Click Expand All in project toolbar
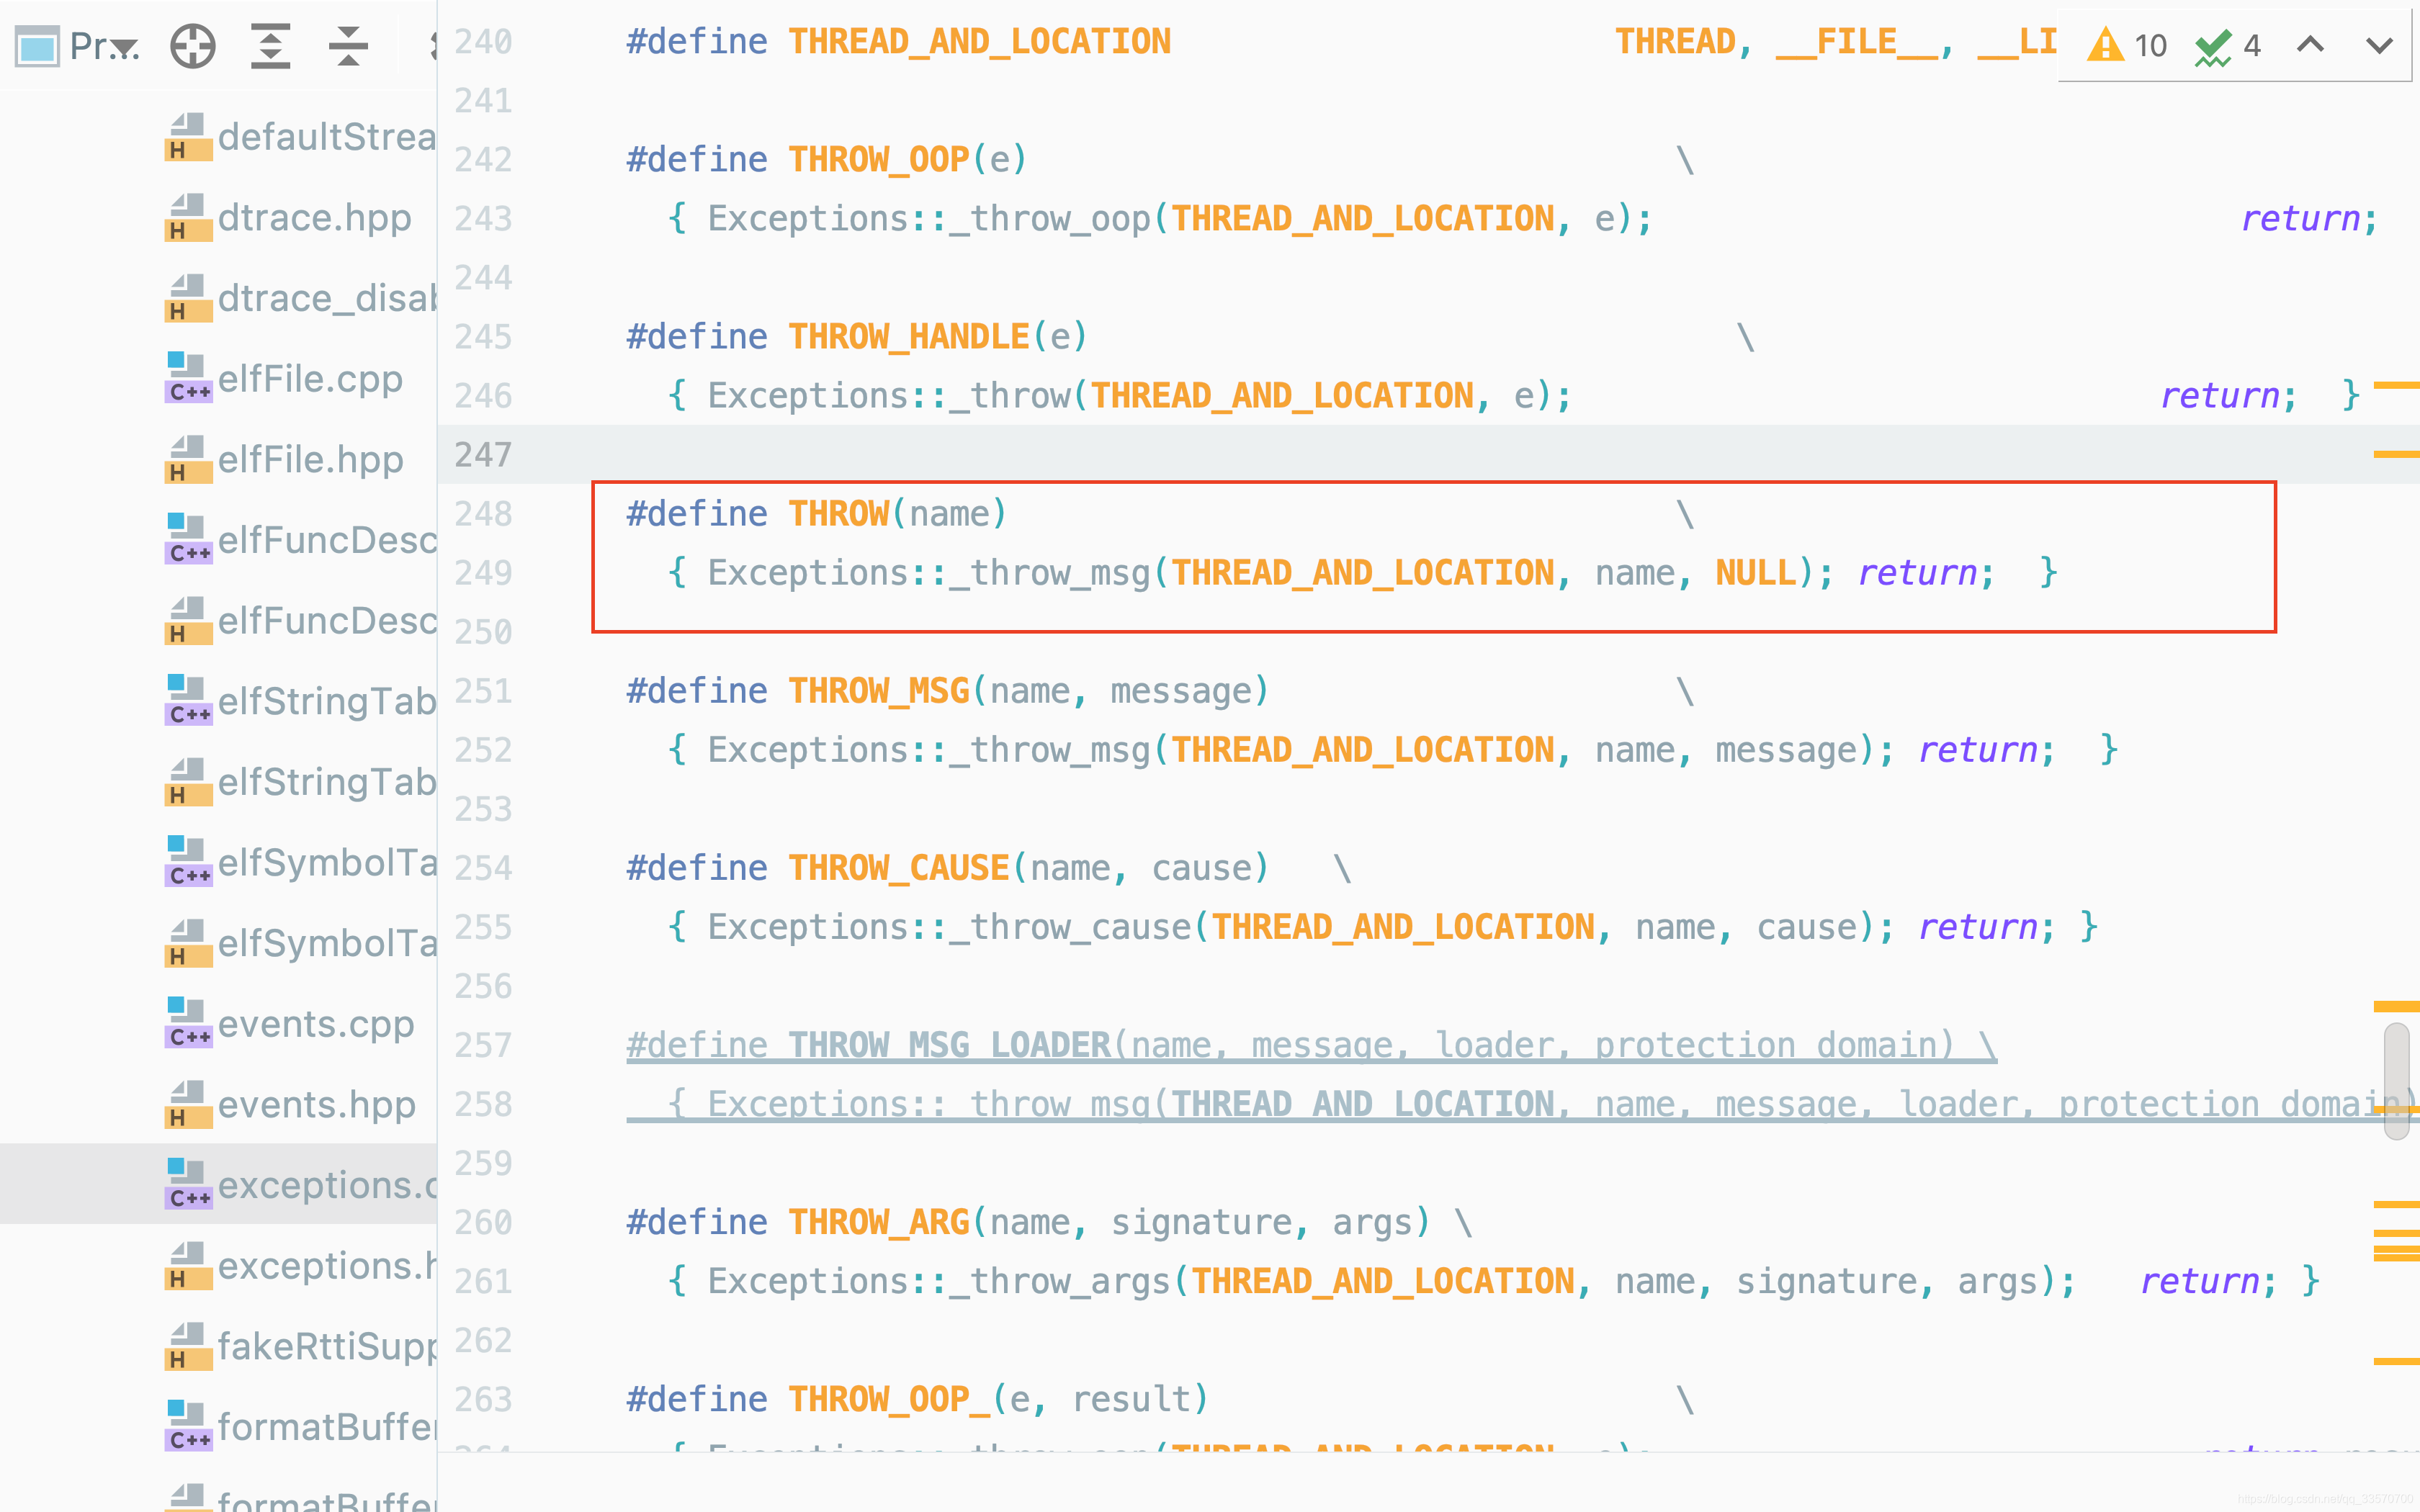The height and width of the screenshot is (1512, 2420). coord(270,46)
